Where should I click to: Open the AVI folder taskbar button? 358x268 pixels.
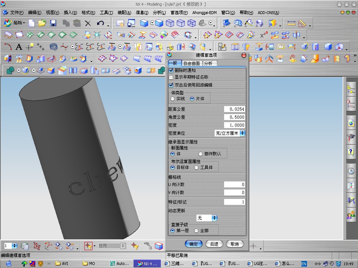click(x=62, y=264)
